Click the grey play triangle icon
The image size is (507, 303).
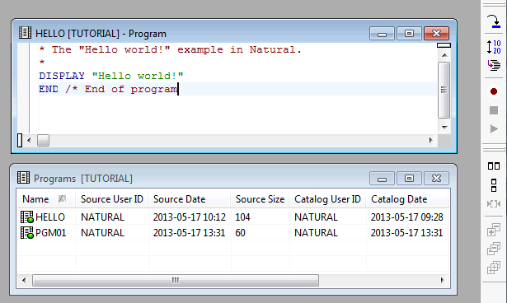click(x=494, y=129)
